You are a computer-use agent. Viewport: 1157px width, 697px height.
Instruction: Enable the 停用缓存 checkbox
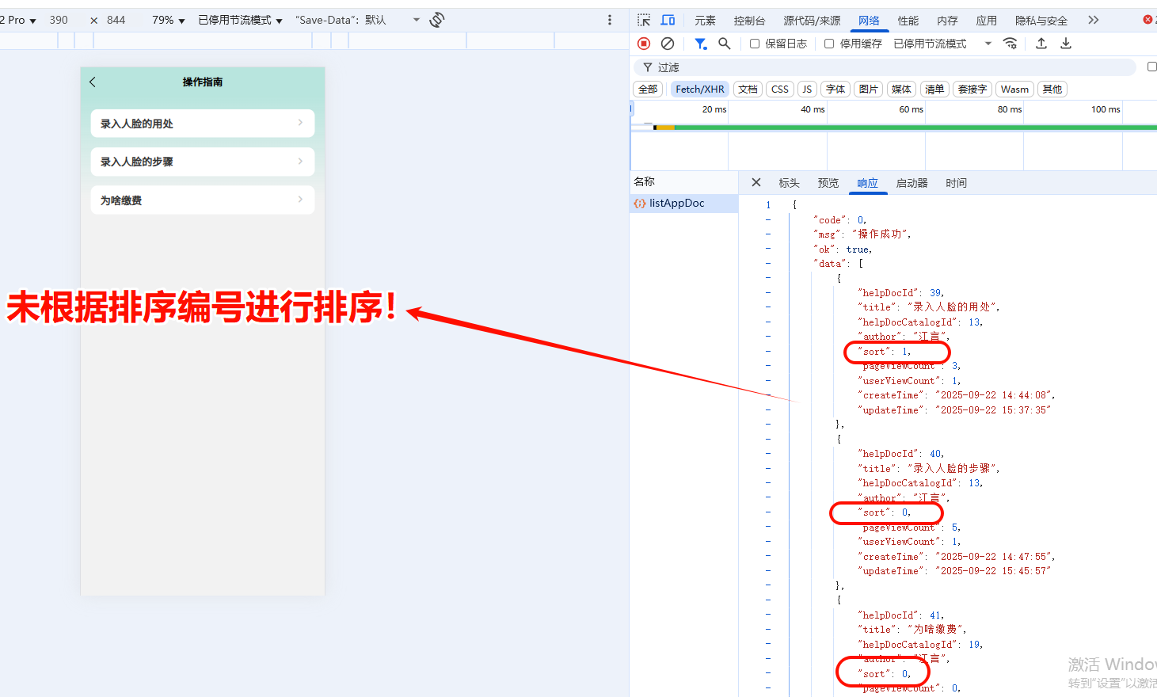click(x=829, y=44)
